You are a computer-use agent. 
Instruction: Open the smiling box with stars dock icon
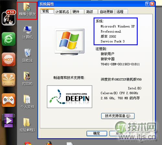(x=8, y=80)
